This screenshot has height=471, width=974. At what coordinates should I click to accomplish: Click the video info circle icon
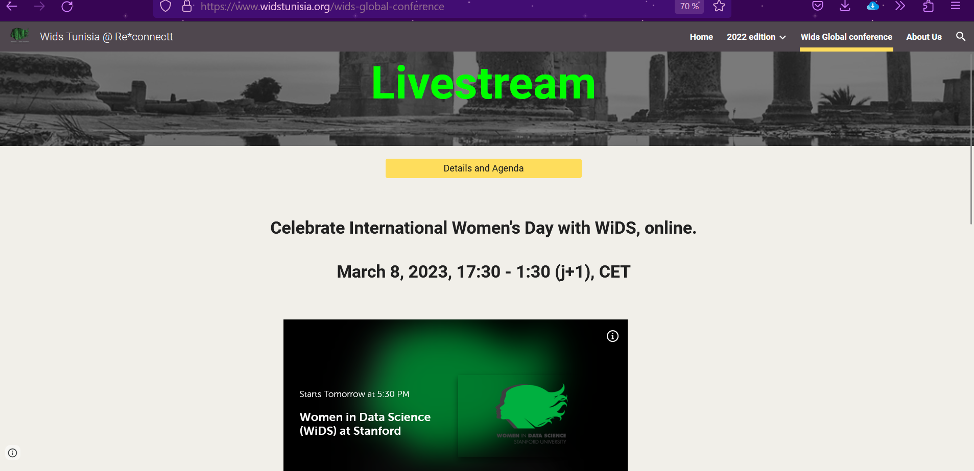point(612,336)
